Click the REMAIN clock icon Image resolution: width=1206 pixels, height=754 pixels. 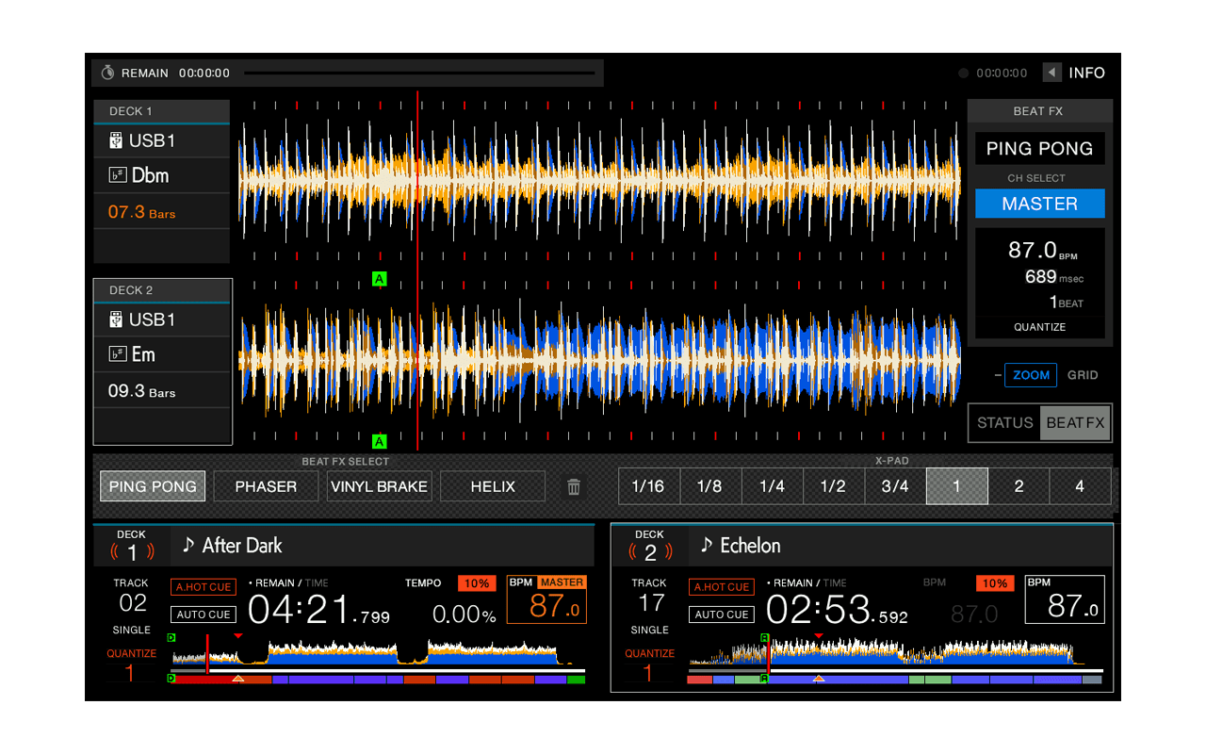[x=106, y=72]
